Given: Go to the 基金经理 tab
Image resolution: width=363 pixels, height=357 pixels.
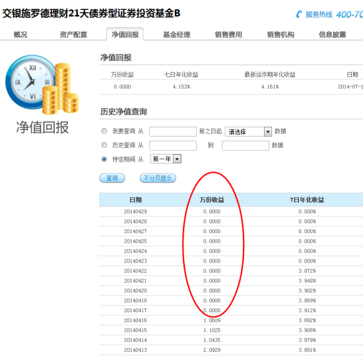Looking at the screenshot, I should coord(177,34).
